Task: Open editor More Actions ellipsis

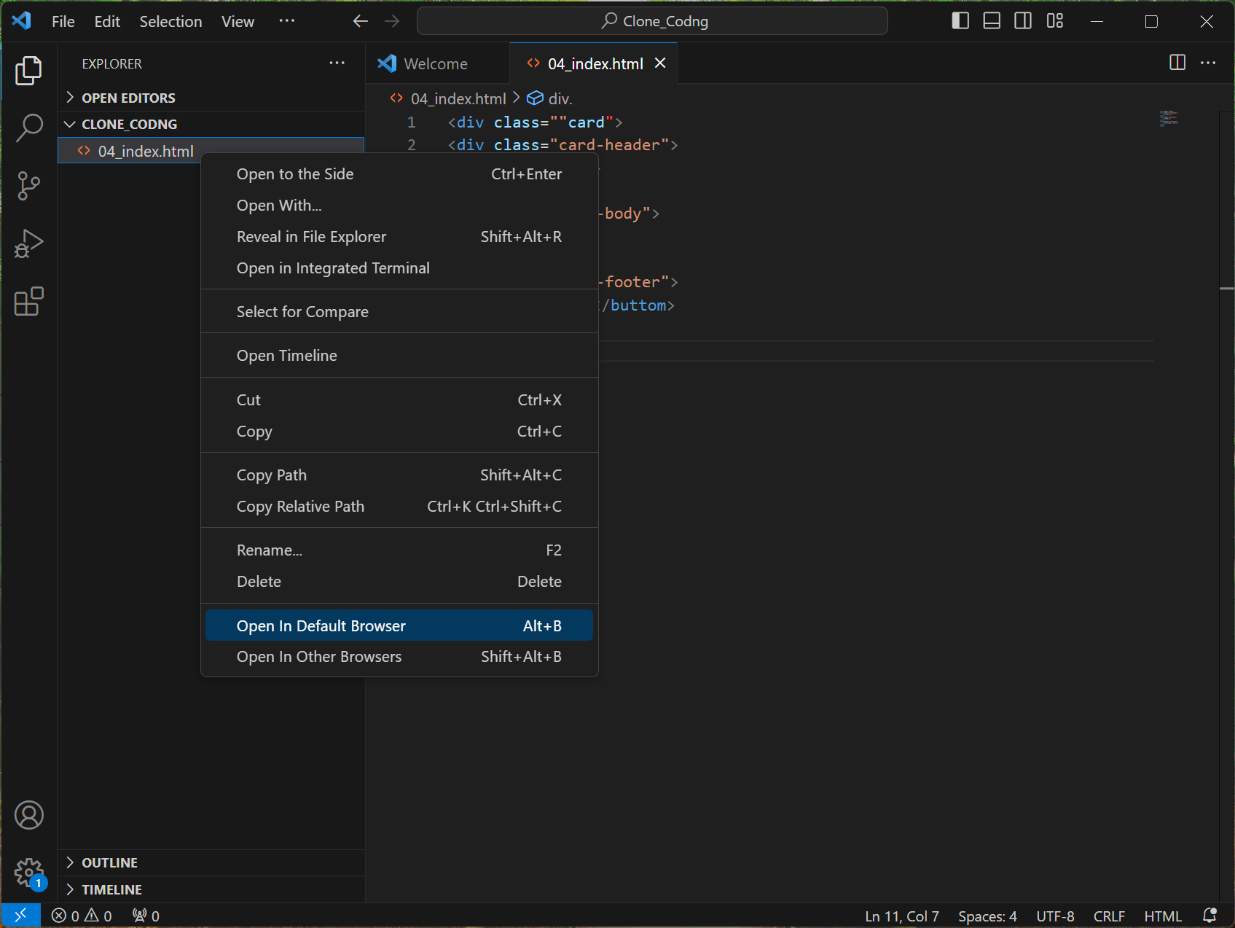Action: point(1208,63)
